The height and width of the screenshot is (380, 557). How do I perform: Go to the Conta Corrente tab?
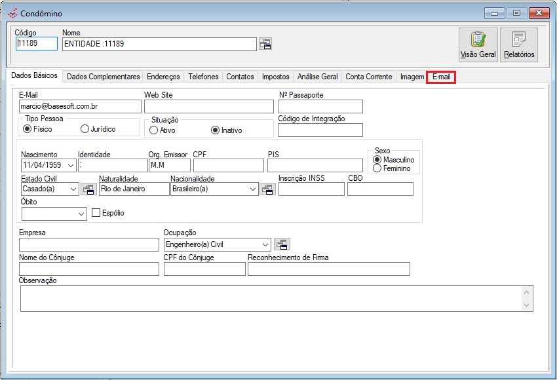coord(369,77)
